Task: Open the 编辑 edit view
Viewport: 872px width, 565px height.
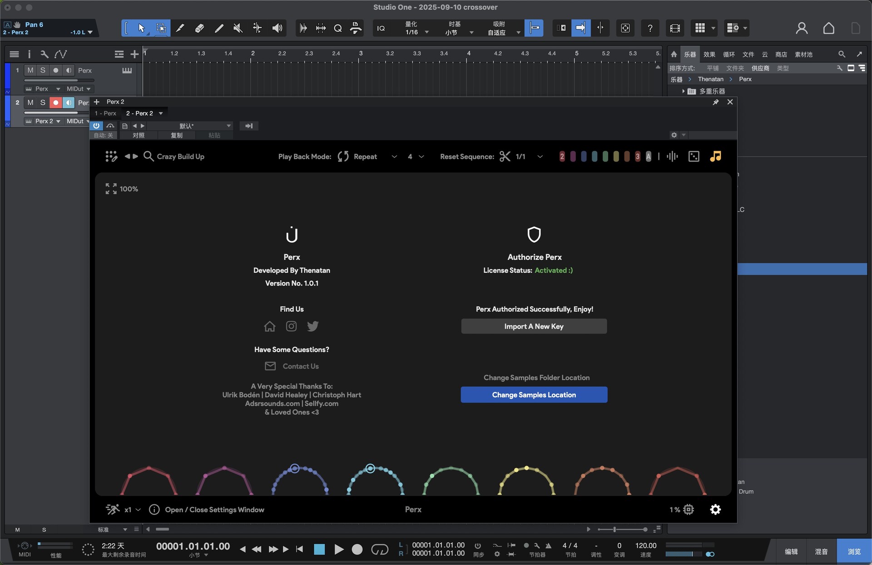Action: [x=791, y=551]
